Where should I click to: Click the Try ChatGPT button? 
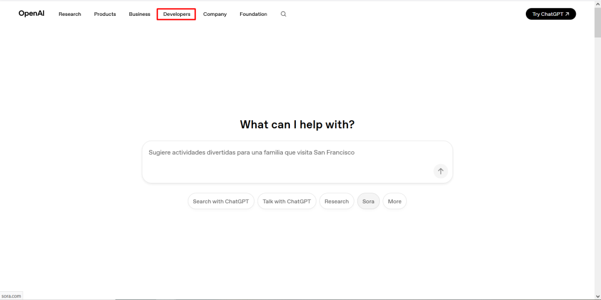[551, 14]
